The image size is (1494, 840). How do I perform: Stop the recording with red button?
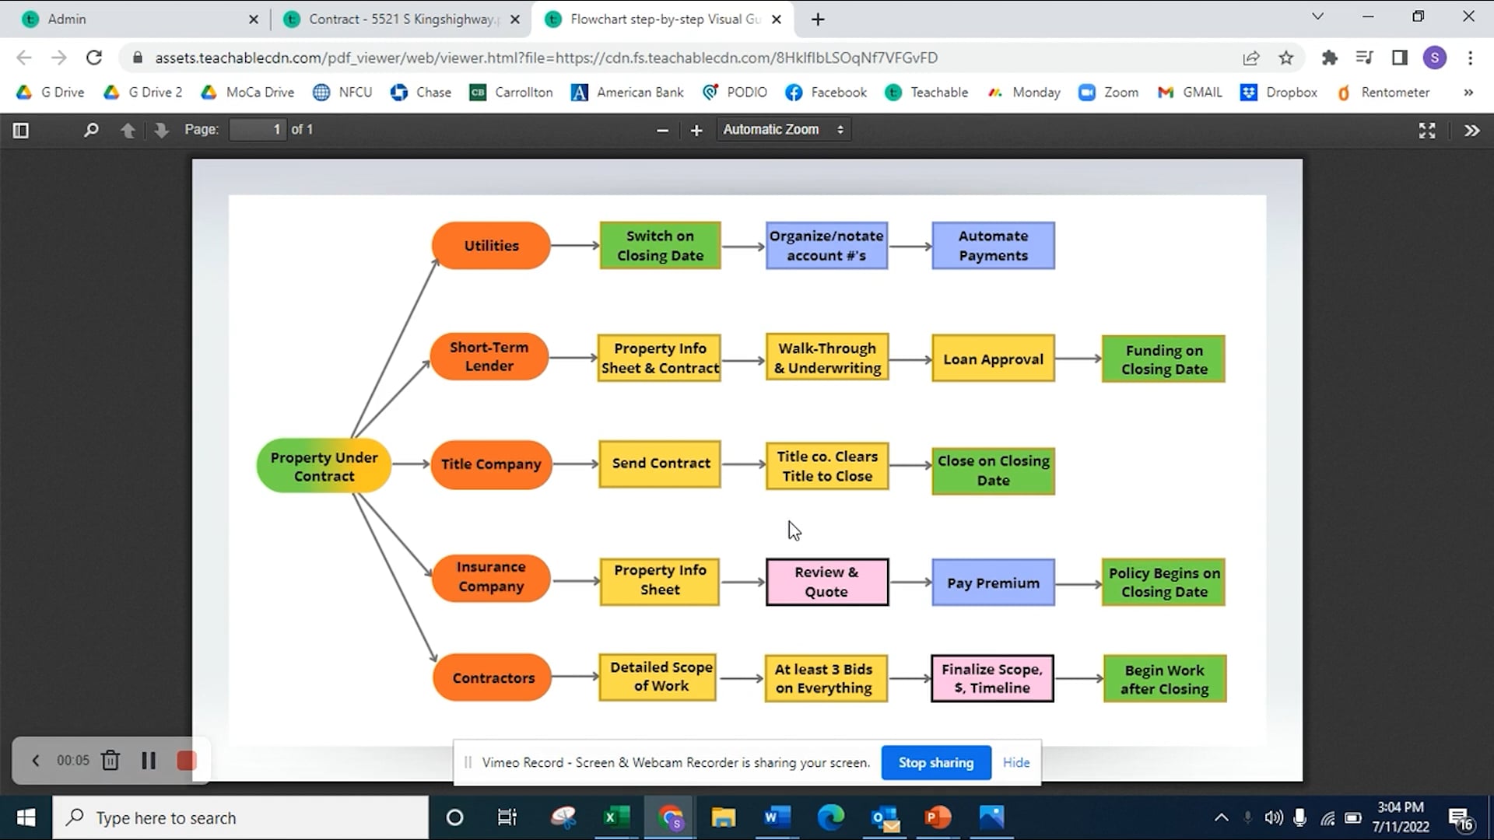[187, 761]
